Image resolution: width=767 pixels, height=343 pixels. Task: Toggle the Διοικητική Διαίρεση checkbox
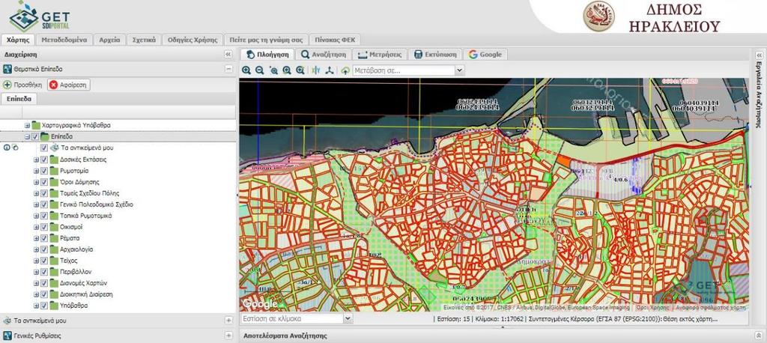(44, 294)
